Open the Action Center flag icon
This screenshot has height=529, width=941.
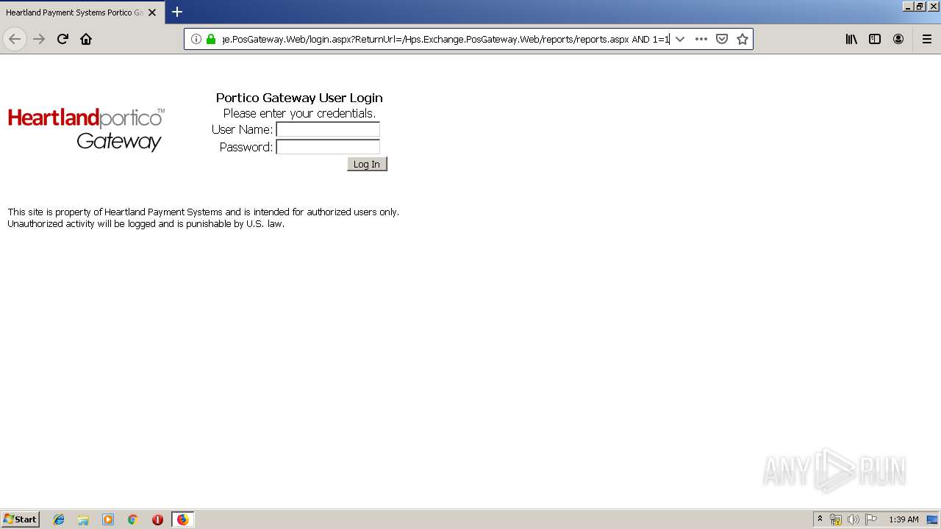(x=871, y=519)
